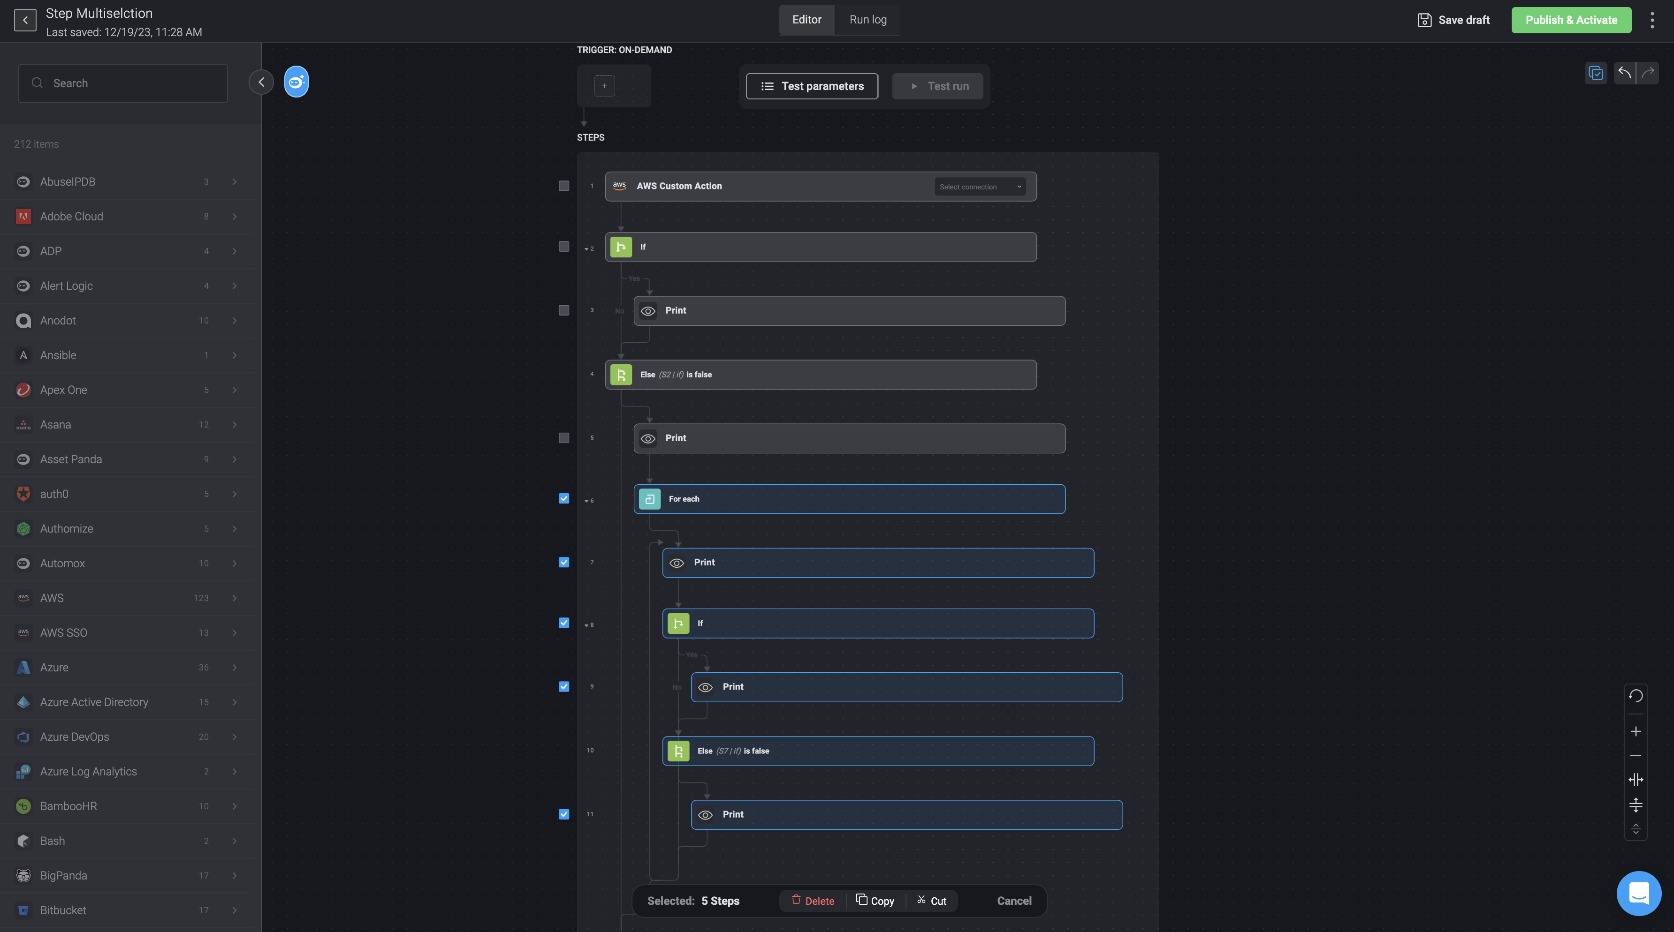Viewport: 1674px width, 932px height.
Task: Fit canvas width horizontally
Action: tap(1636, 779)
